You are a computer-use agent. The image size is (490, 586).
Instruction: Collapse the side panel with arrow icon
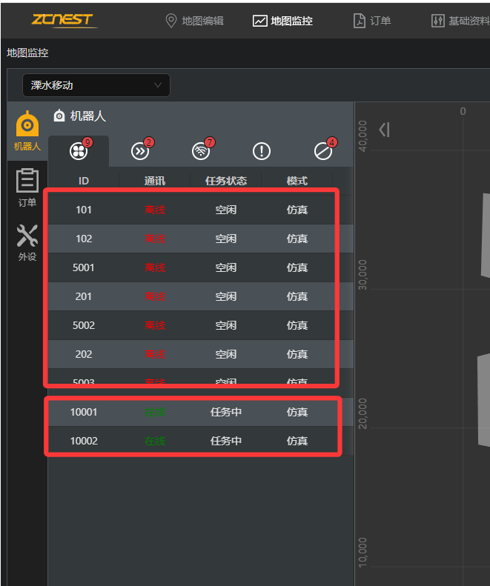pos(384,130)
